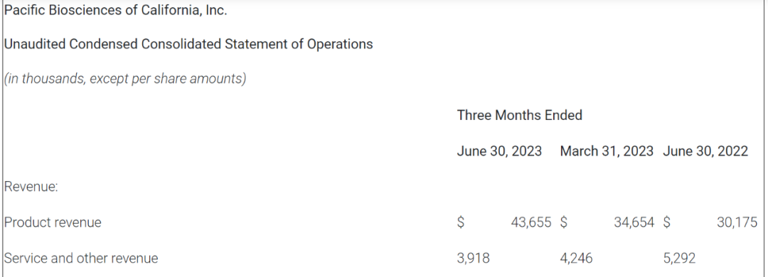Click the Product revenue row label
Viewport: 768px width, 277px height.
coord(53,222)
